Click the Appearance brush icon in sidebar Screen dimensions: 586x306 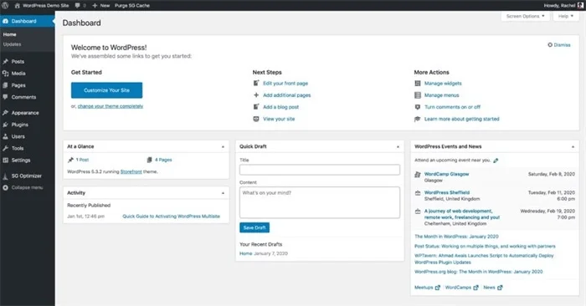pyautogui.click(x=6, y=113)
